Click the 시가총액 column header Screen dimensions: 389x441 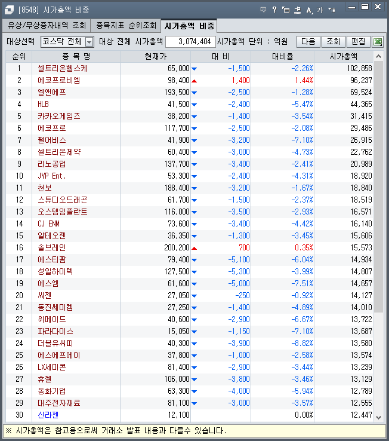[344, 57]
